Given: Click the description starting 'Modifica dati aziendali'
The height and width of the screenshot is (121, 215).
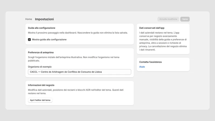Looking at the screenshot, I should [x=76, y=92].
